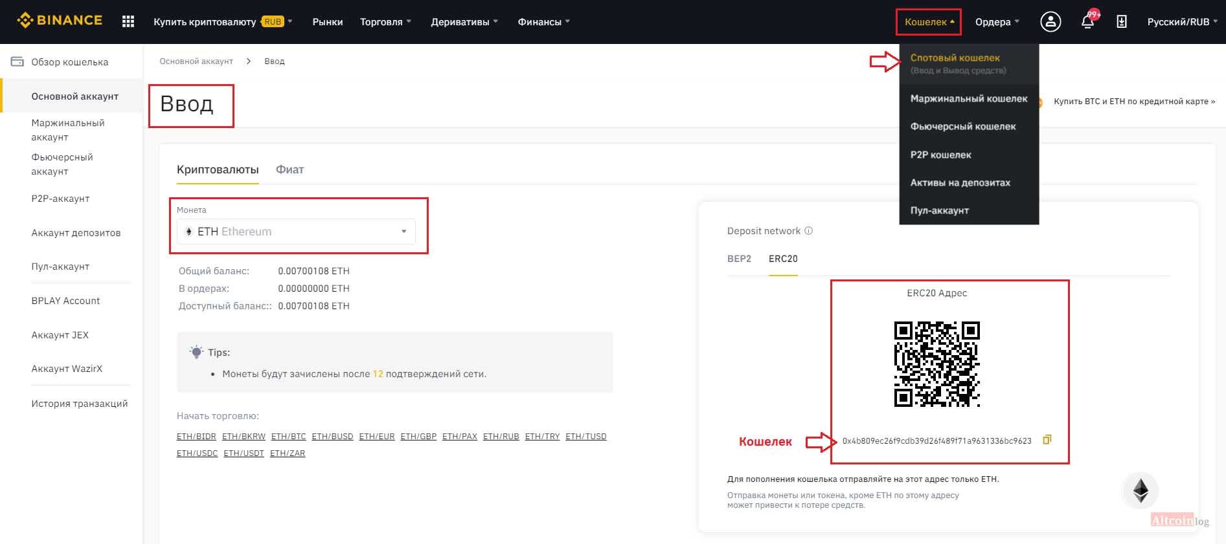
Task: Open the notifications bell icon
Action: 1087,21
